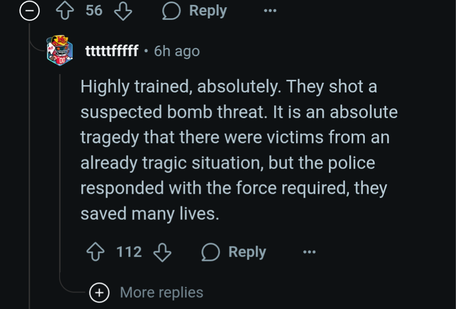The height and width of the screenshot is (309, 456).
Task: Open the "6h ago" timestamp permalink
Action: pos(177,50)
